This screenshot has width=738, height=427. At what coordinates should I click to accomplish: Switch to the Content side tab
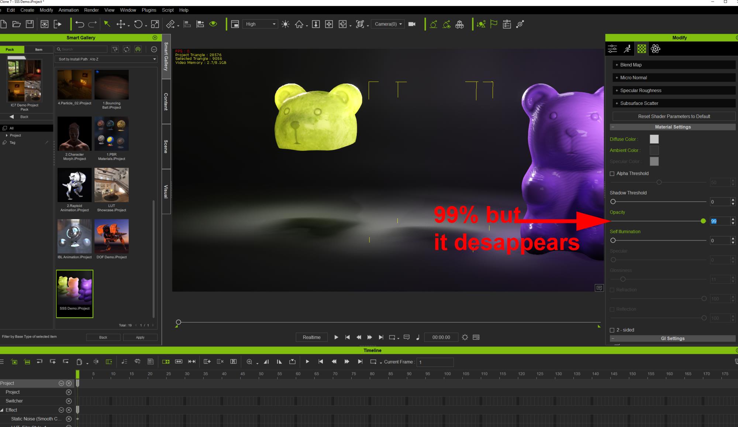click(x=166, y=102)
